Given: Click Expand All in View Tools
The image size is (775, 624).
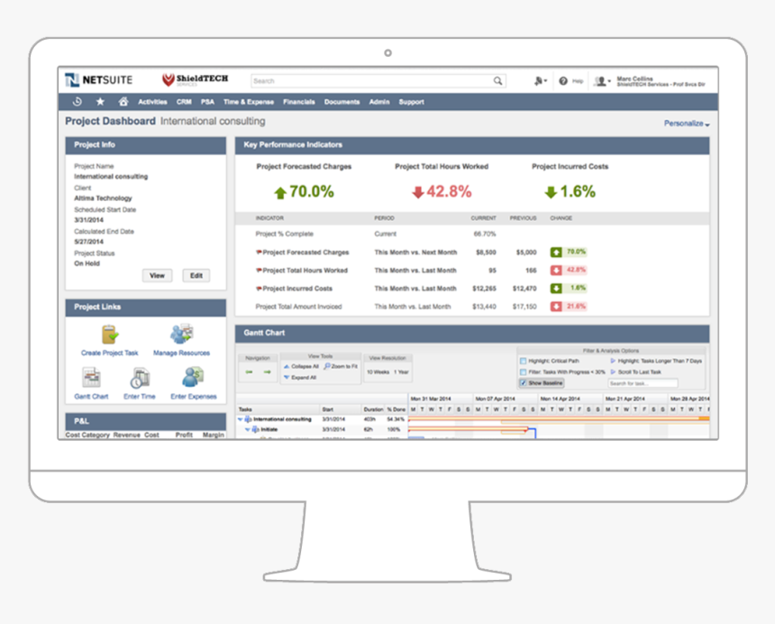Looking at the screenshot, I should [x=300, y=377].
